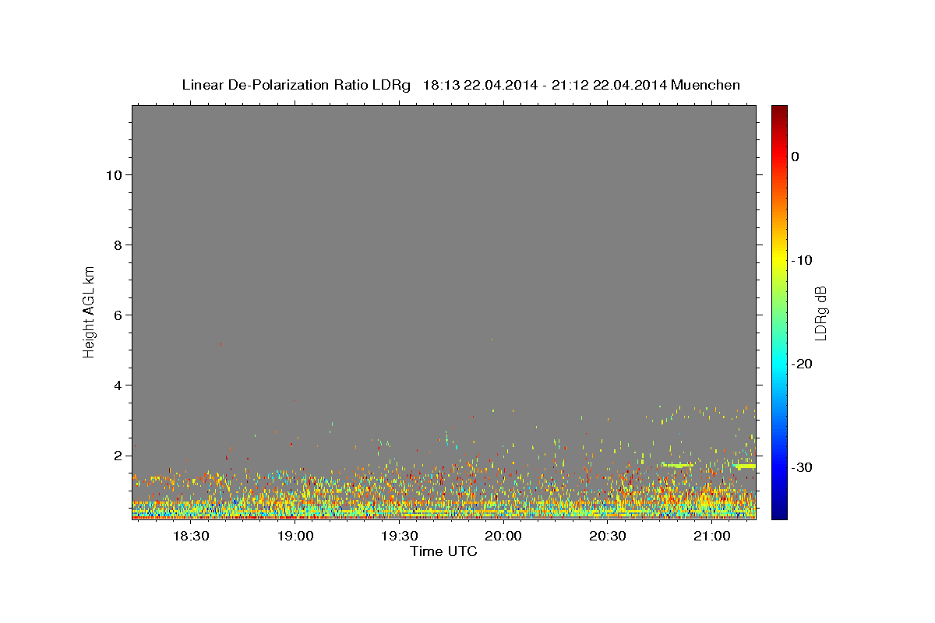Click the 20:30 time tick label
Viewport: 935px width, 623px height.
608,537
